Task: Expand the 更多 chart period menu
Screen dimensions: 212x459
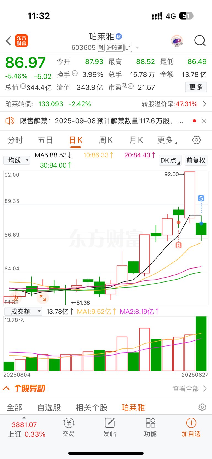Action: (167, 140)
